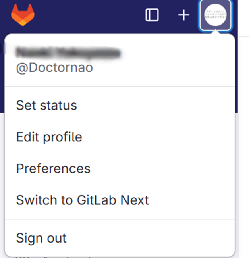
Task: Open the plus create-new menu
Action: pos(183,15)
